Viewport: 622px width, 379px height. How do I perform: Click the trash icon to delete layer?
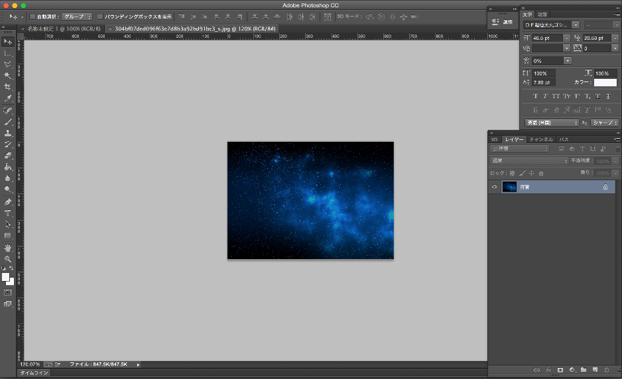606,369
